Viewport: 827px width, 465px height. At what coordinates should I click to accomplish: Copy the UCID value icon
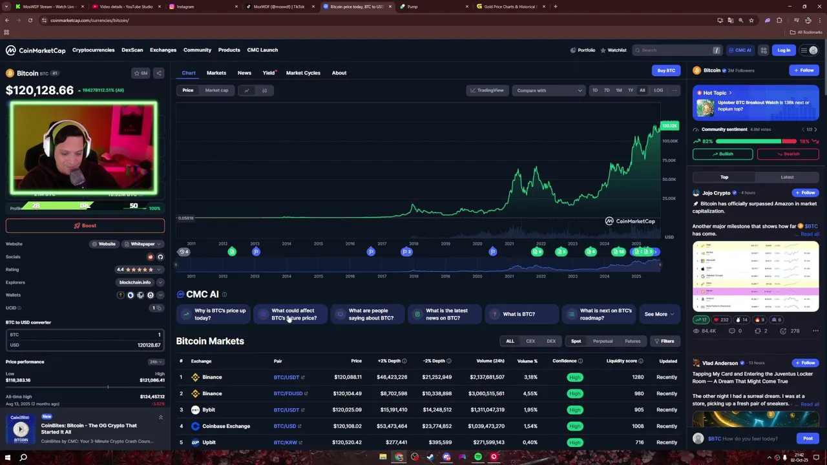tap(160, 308)
